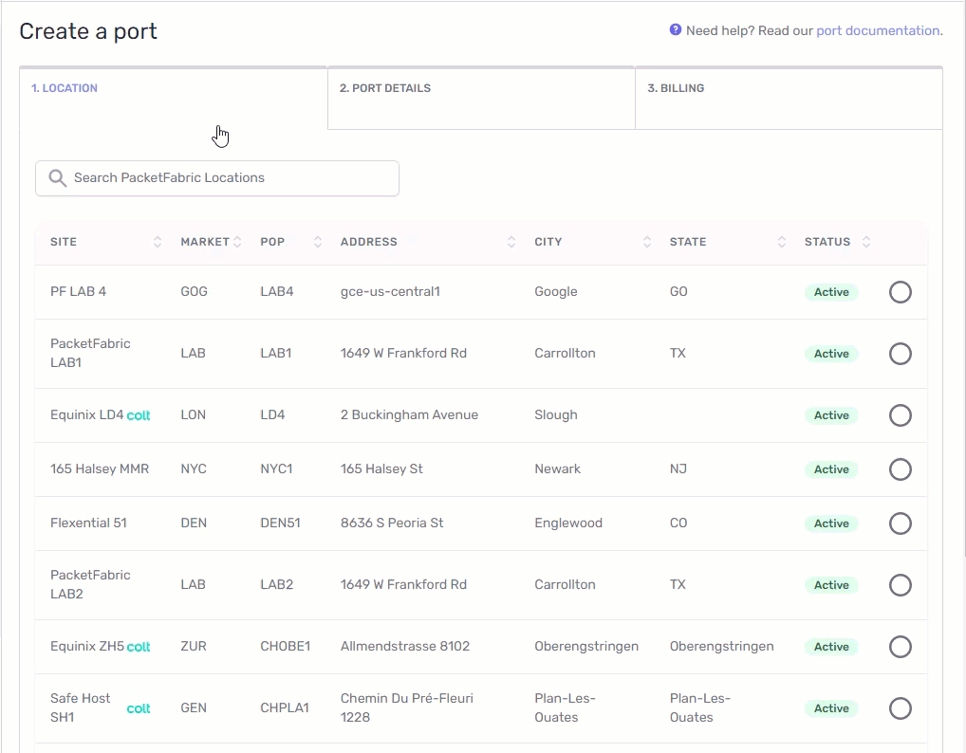Sort the table by the ADDRESS column

pos(510,241)
